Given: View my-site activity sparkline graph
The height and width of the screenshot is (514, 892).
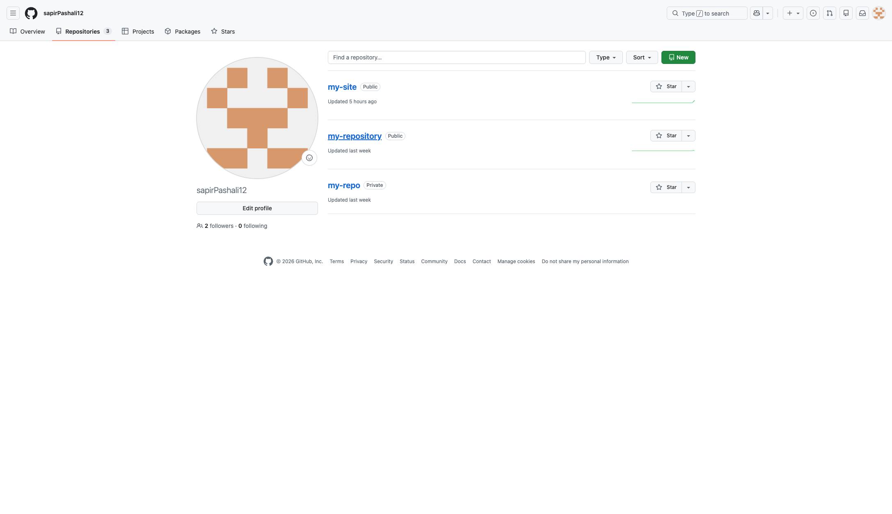Looking at the screenshot, I should pos(663,101).
